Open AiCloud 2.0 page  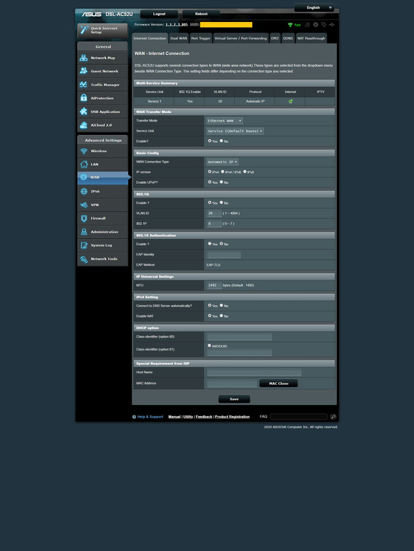tap(102, 125)
